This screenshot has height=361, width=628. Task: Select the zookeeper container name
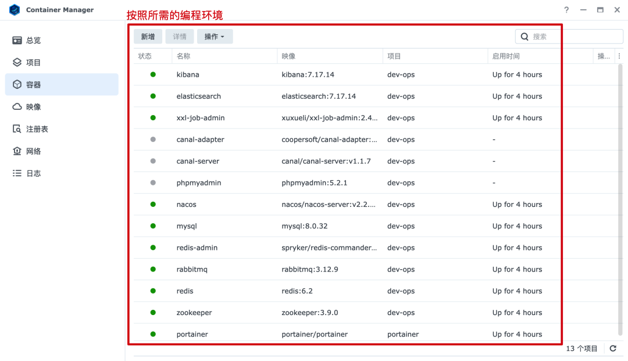[194, 313]
